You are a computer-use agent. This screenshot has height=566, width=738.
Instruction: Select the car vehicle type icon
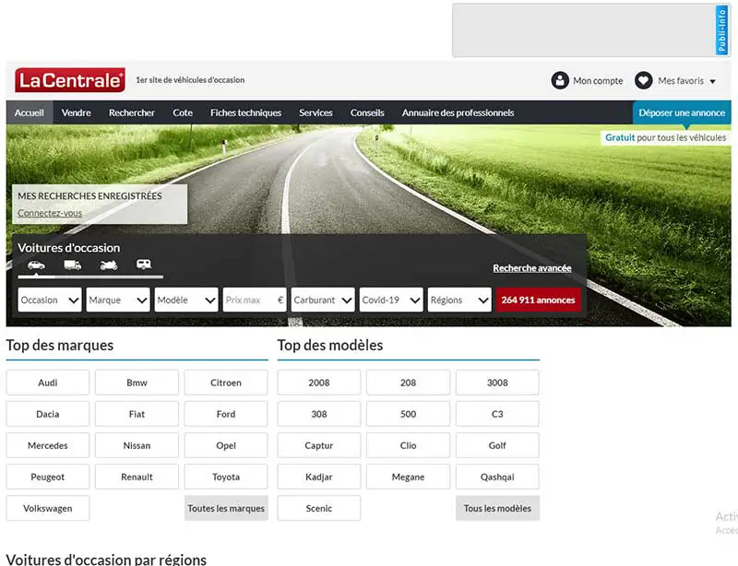pos(36,265)
